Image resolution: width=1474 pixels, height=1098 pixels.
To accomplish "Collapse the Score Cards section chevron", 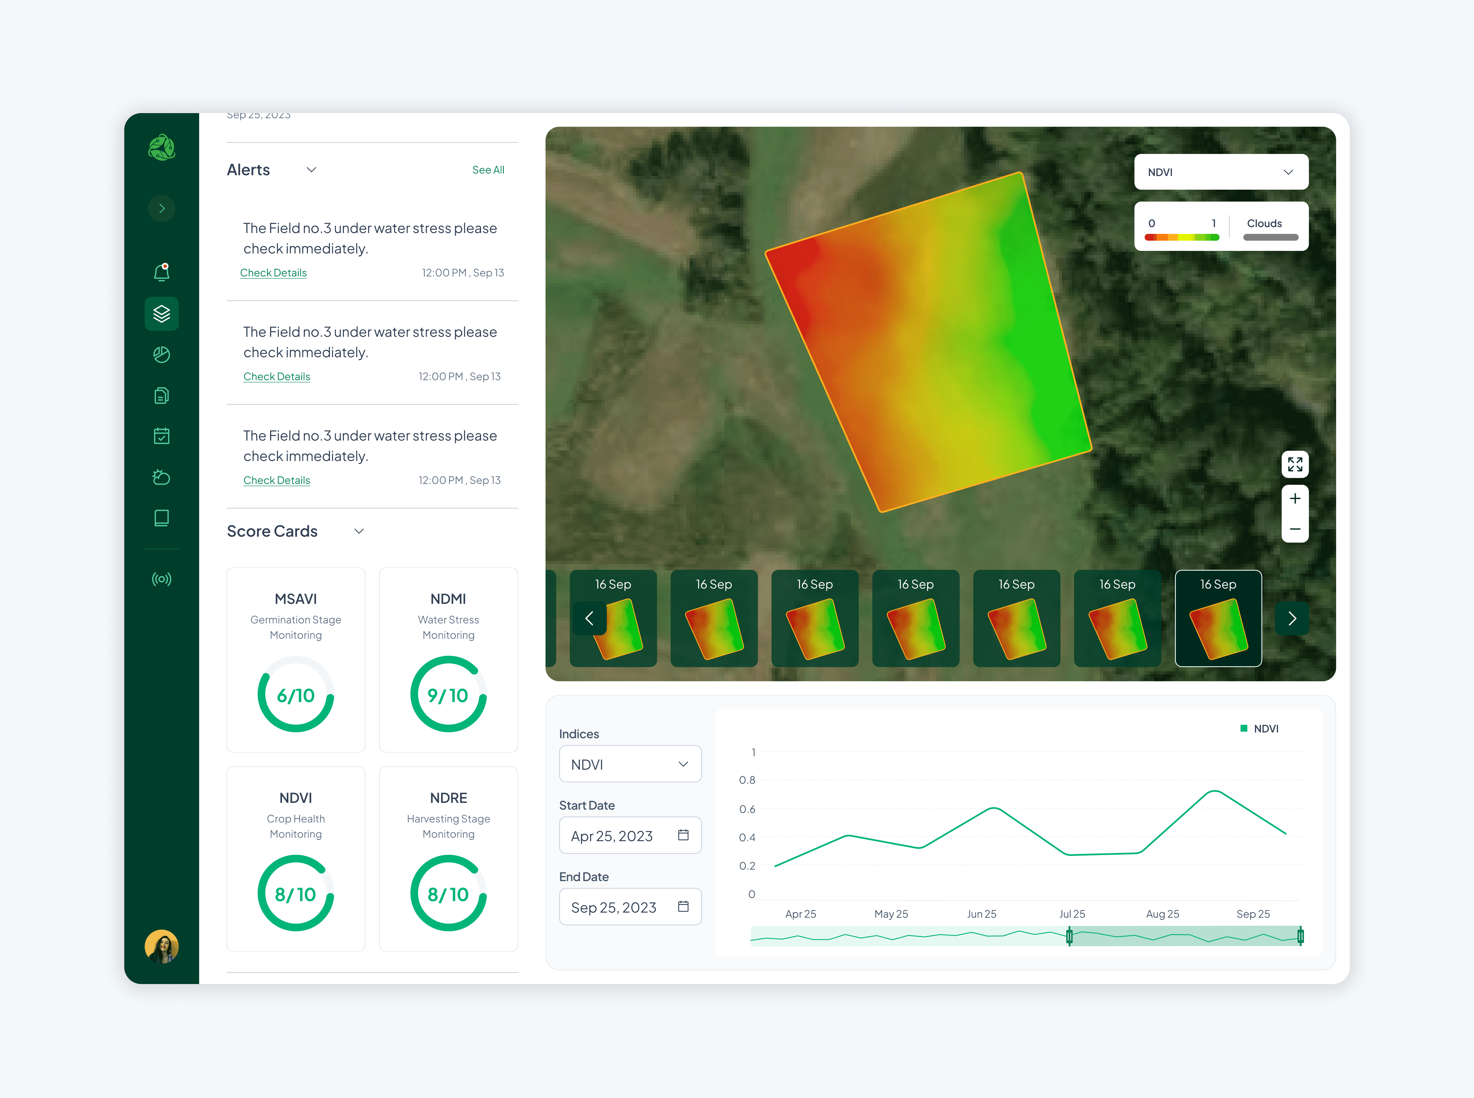I will 359,531.
